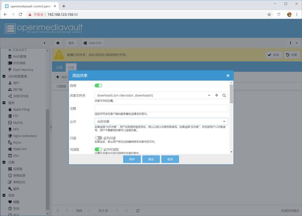Click the browser profile avatar
Image resolution: width=302 pixels, height=216 pixels.
(x=289, y=15)
